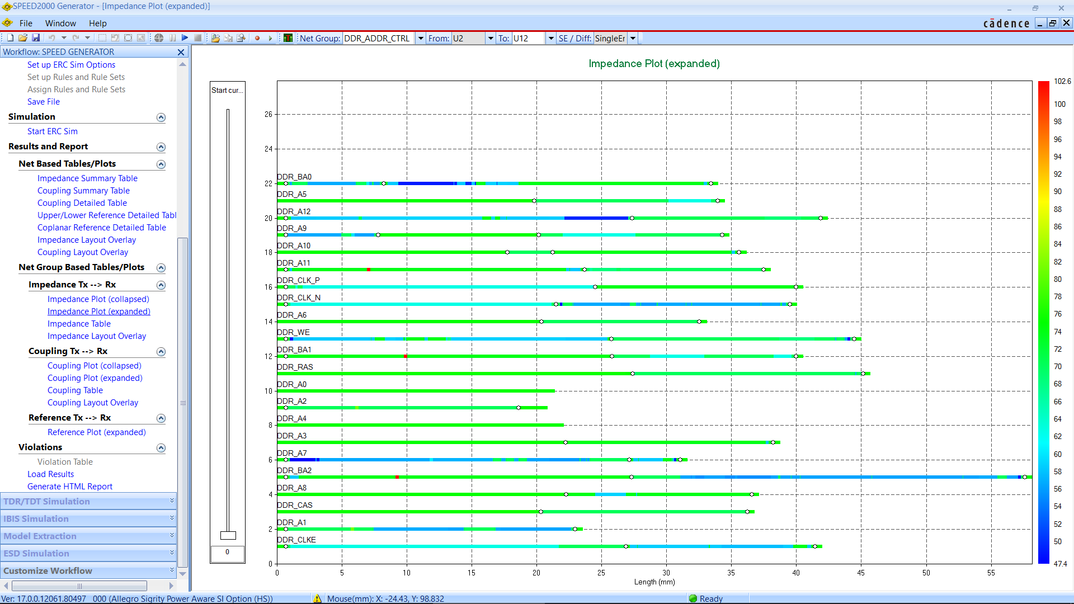Click the warning triangle in status bar

317,598
